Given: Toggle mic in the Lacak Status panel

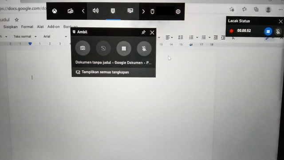Looking at the screenshot, I should [x=278, y=31].
